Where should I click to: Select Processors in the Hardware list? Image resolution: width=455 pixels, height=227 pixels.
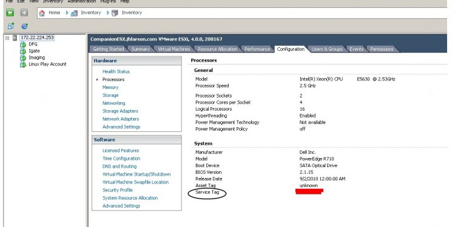[x=113, y=79]
